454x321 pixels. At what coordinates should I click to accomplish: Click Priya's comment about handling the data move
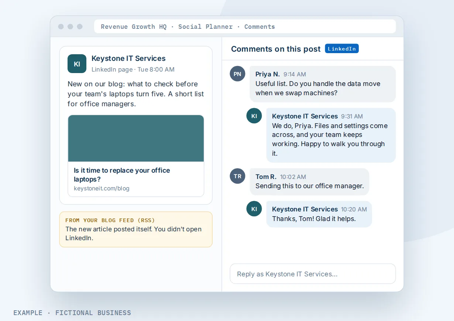click(318, 88)
